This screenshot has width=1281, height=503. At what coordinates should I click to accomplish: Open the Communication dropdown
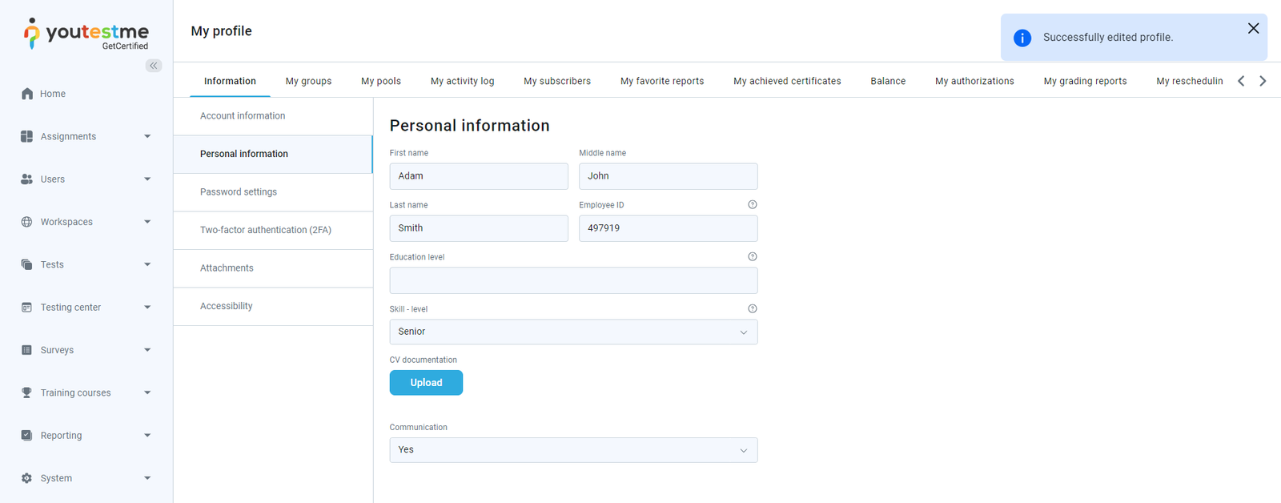(572, 450)
